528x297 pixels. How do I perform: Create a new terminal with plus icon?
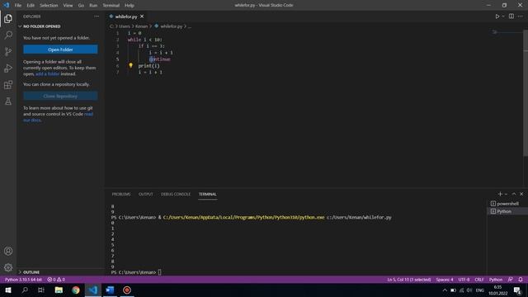pos(500,194)
